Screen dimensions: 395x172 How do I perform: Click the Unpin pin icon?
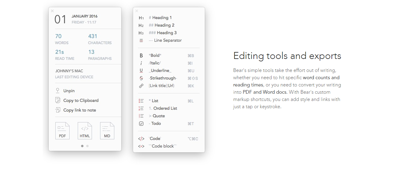pyautogui.click(x=58, y=91)
